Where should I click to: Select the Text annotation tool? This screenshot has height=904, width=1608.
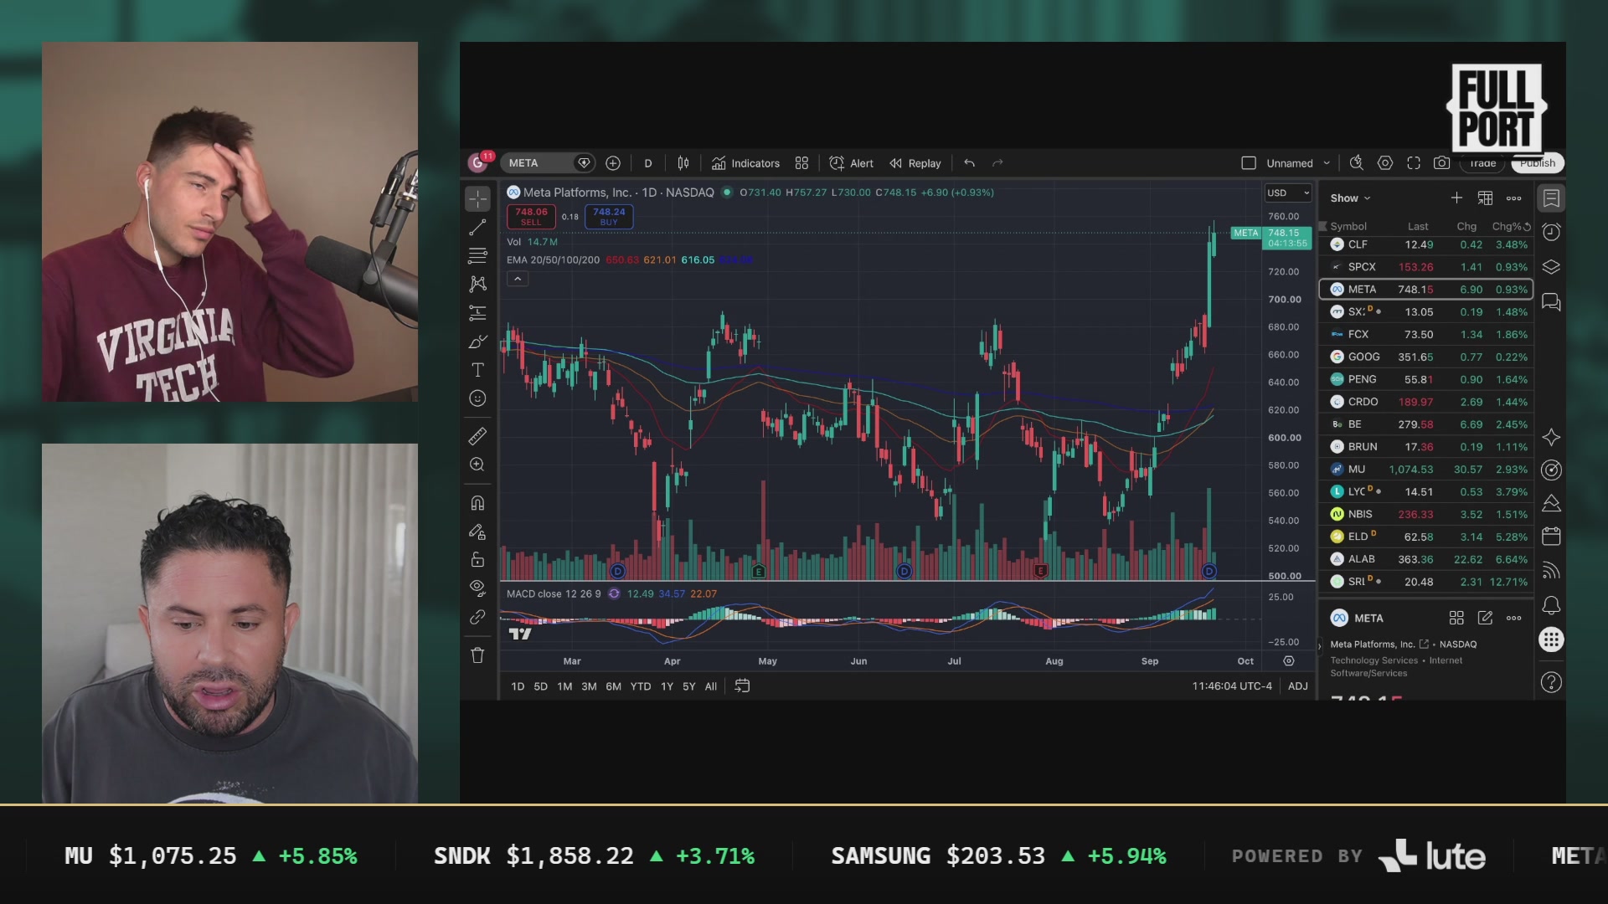[x=477, y=370]
